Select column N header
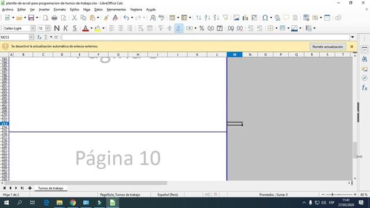This screenshot has height=208, width=370. point(250,54)
